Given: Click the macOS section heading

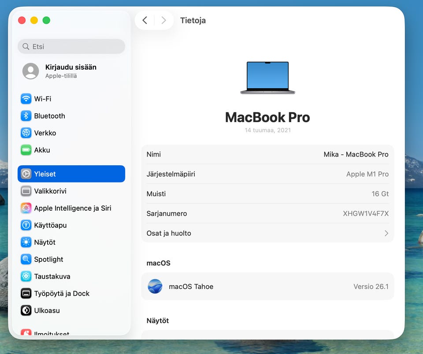Looking at the screenshot, I should click(x=158, y=263).
